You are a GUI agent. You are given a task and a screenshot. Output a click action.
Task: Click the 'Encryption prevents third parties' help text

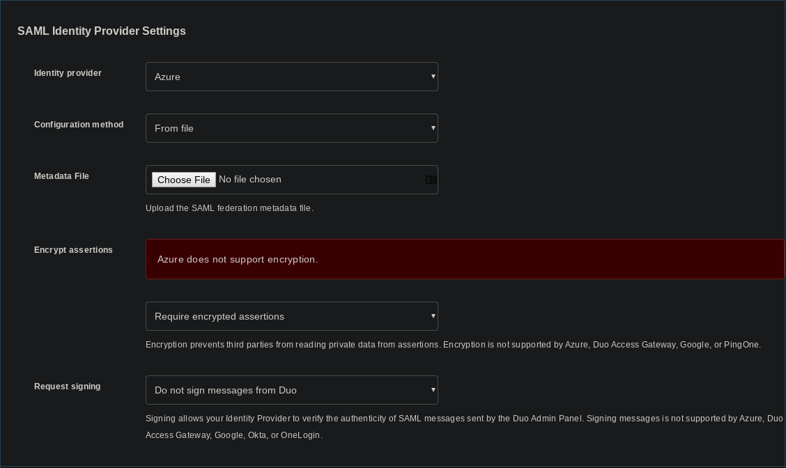[x=452, y=345]
